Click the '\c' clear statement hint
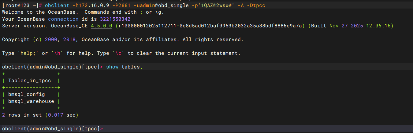The height and width of the screenshot is (133, 413). 118,53
